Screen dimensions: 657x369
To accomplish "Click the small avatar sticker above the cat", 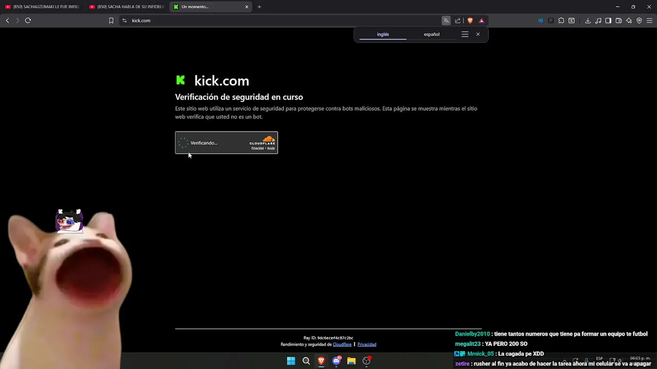I will coord(69,221).
